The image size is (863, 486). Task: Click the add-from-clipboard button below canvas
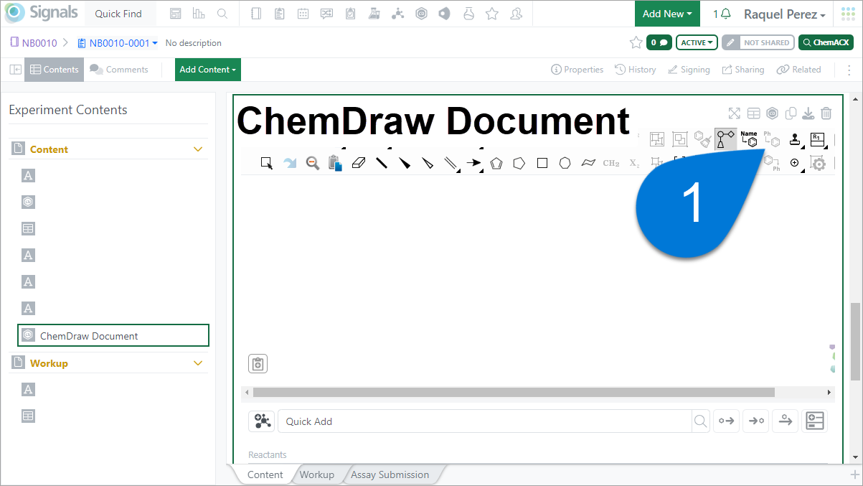(258, 364)
